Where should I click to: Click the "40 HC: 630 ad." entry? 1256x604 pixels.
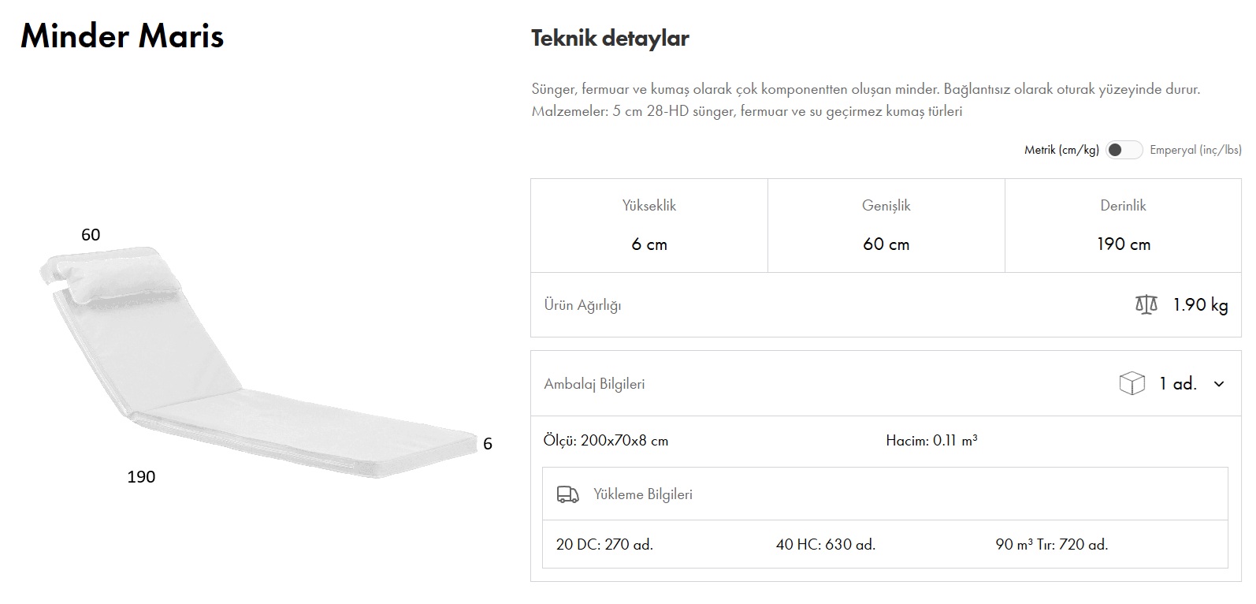click(x=825, y=544)
